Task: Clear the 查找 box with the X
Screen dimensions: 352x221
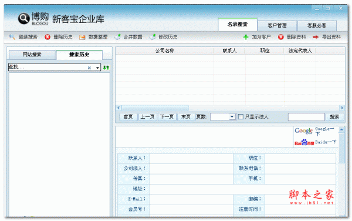Action: click(89, 68)
